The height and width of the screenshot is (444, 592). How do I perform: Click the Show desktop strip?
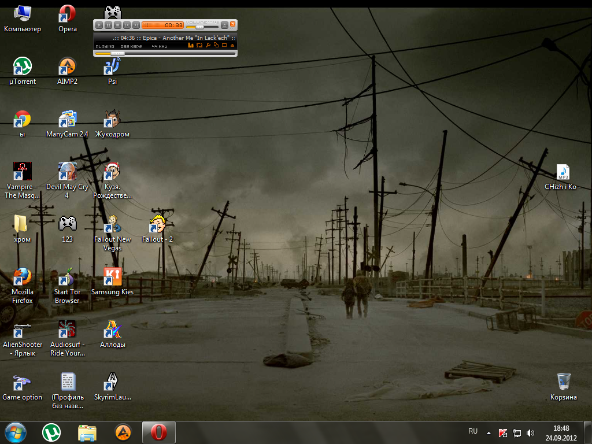coord(589,433)
